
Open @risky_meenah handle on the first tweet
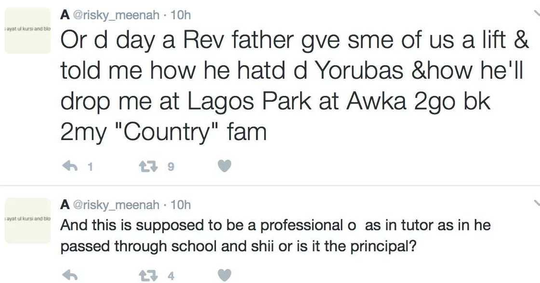pyautogui.click(x=116, y=15)
